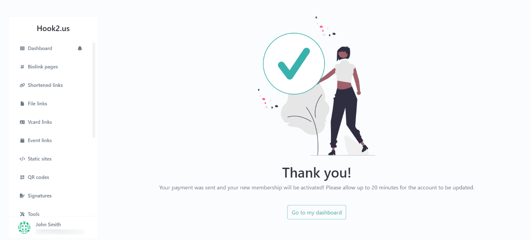Click the Biolink pages hash icon
The width and height of the screenshot is (530, 240).
click(x=23, y=67)
